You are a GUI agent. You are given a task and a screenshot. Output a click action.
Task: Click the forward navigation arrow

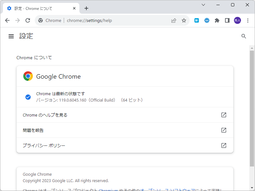(x=18, y=20)
